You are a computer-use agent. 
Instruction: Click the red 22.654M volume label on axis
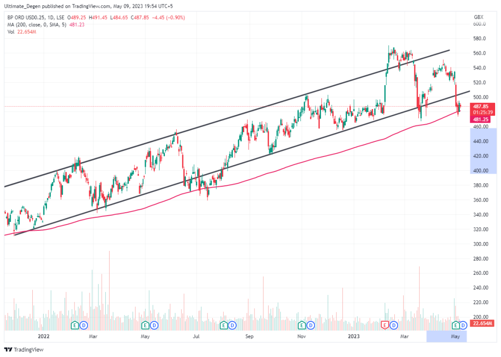point(482,323)
